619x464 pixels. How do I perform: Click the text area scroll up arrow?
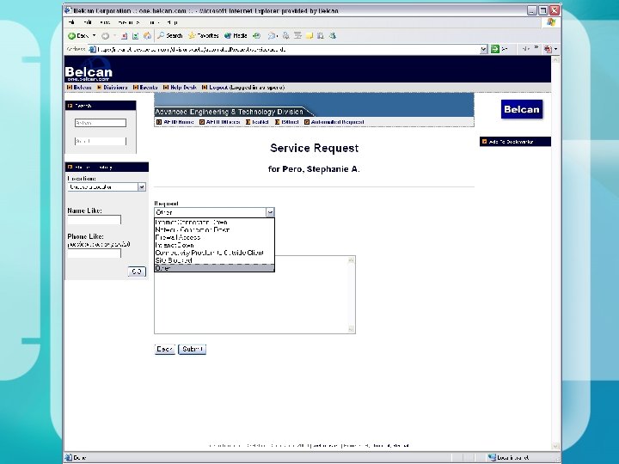click(351, 260)
